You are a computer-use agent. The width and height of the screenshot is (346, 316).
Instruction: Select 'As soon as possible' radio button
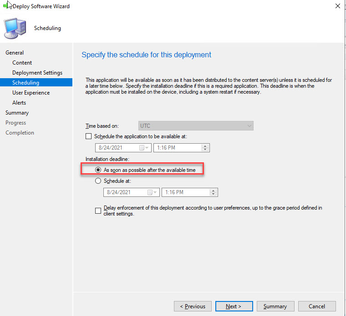[x=98, y=170]
